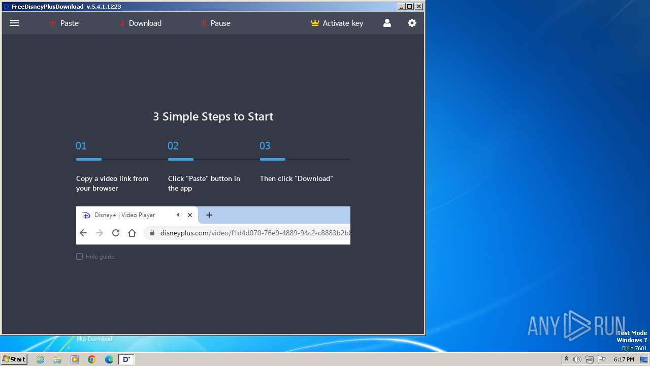Launch Microsoft Edge from taskbar

coord(109,359)
